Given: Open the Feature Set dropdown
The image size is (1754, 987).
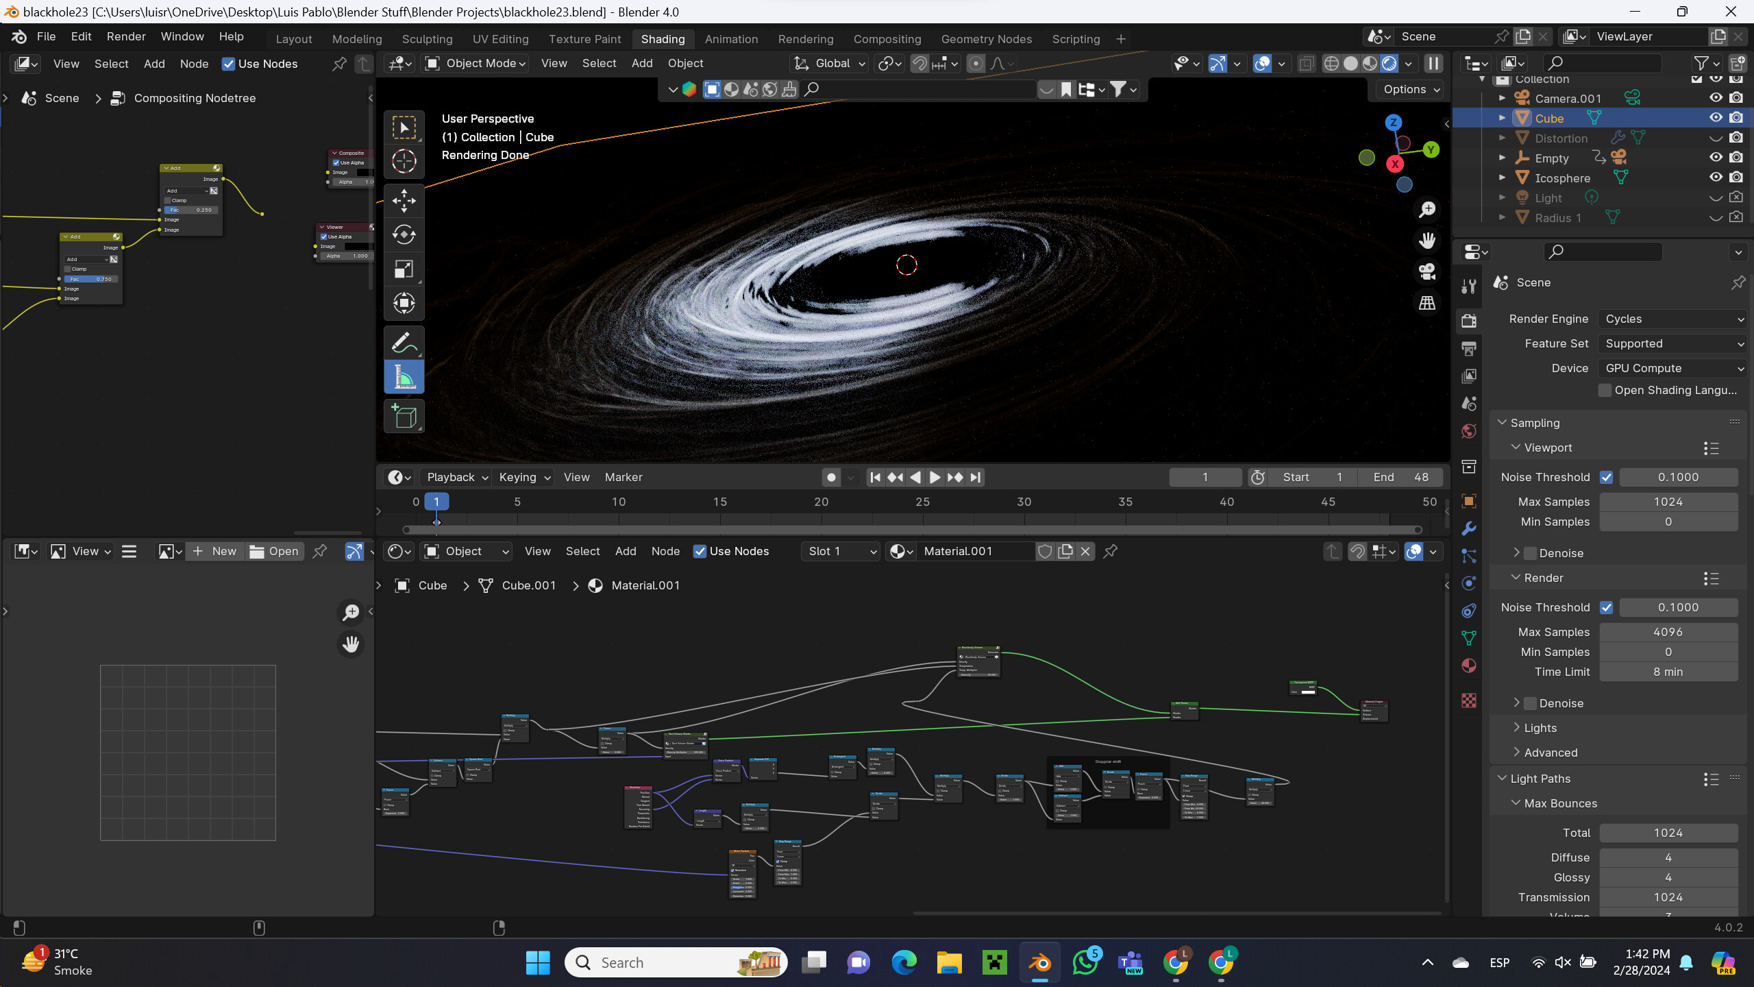Looking at the screenshot, I should (1672, 343).
